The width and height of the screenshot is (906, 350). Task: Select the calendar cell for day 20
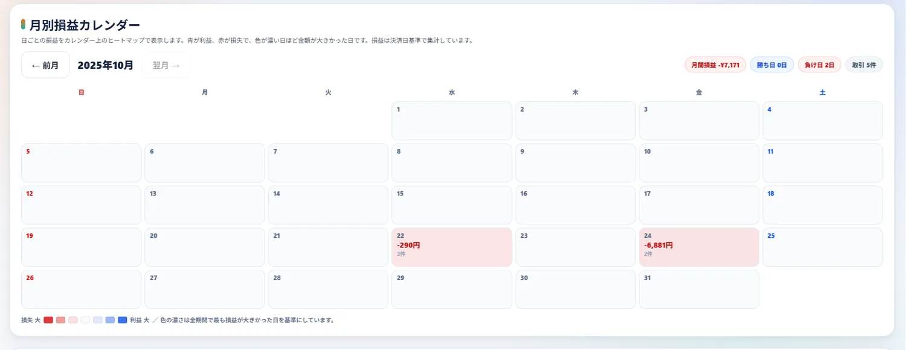coord(205,247)
